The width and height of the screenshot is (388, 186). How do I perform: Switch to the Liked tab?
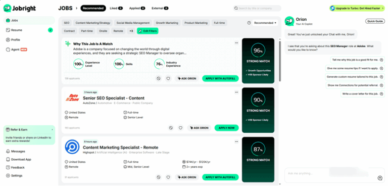116,8
